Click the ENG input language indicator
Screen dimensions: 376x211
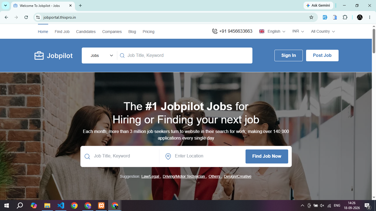click(x=337, y=206)
